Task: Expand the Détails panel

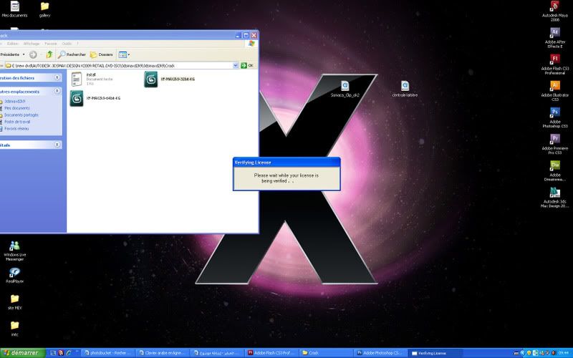Action: [57, 145]
